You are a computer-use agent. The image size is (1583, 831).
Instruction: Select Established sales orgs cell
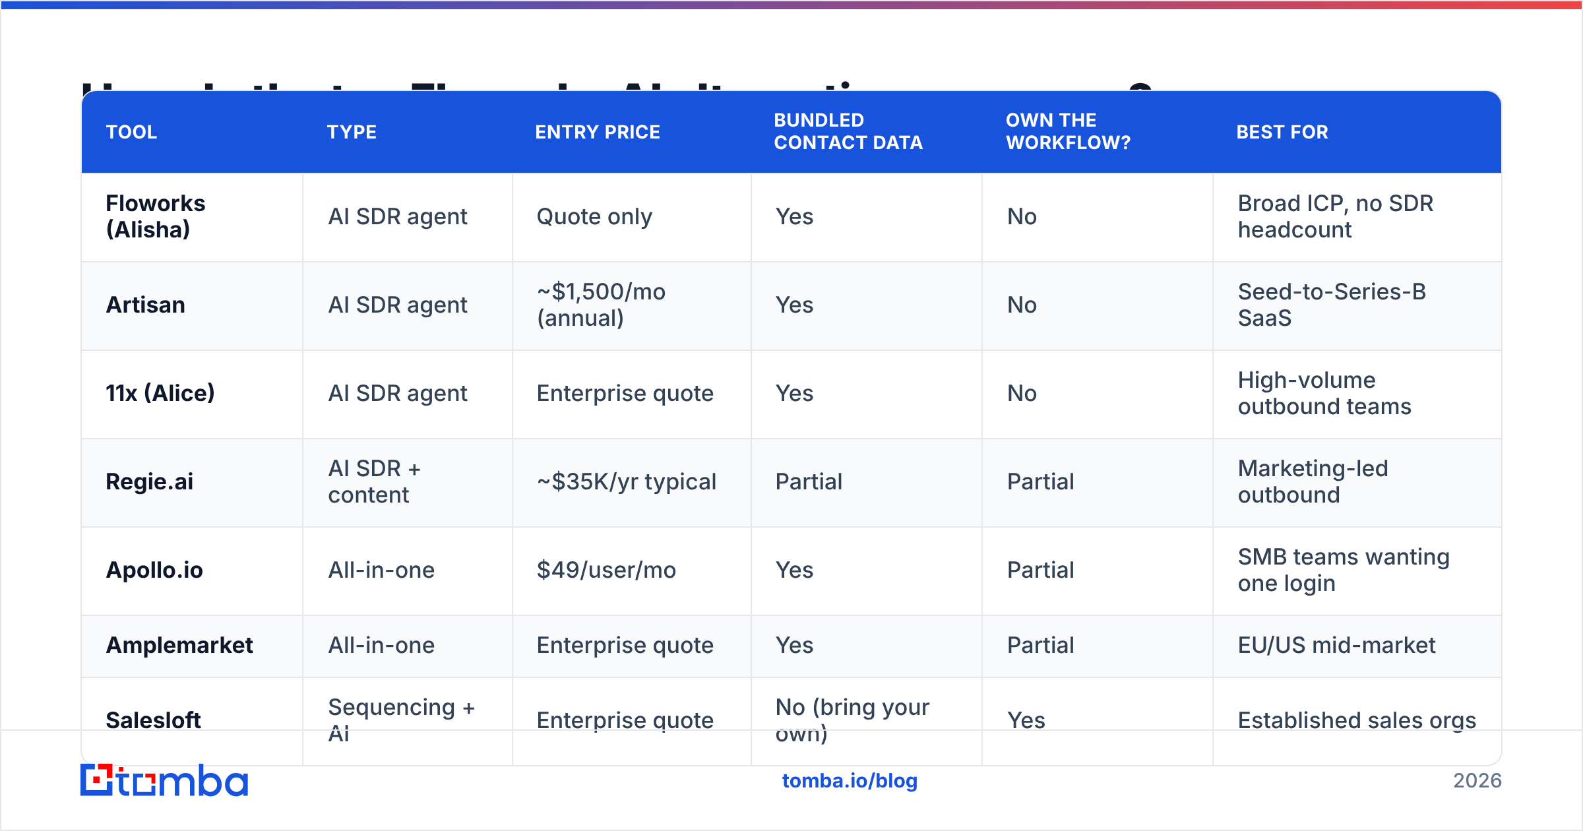coord(1357,720)
